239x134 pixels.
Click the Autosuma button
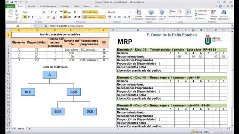tap(201, 11)
